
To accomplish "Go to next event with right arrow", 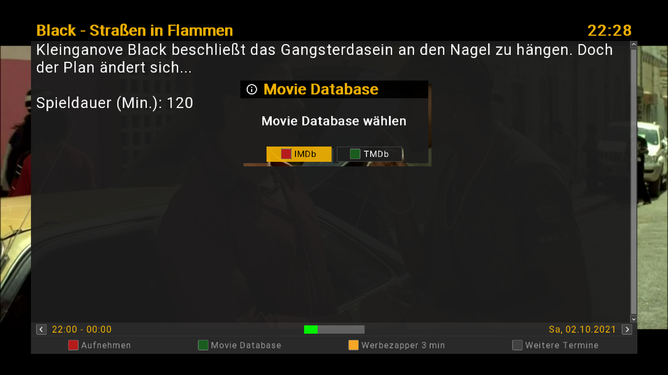I will (x=627, y=330).
